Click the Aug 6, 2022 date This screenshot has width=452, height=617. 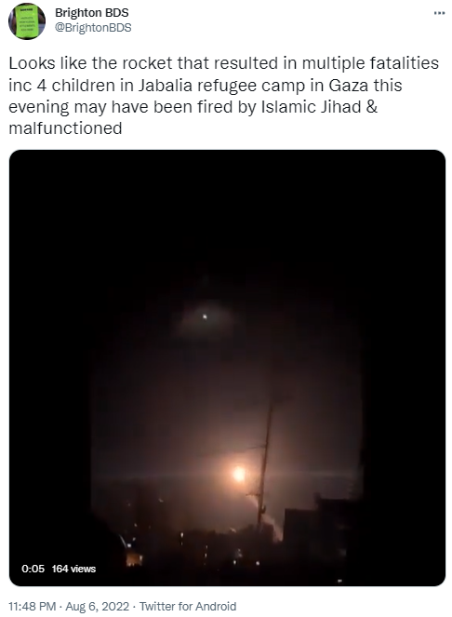tap(97, 606)
